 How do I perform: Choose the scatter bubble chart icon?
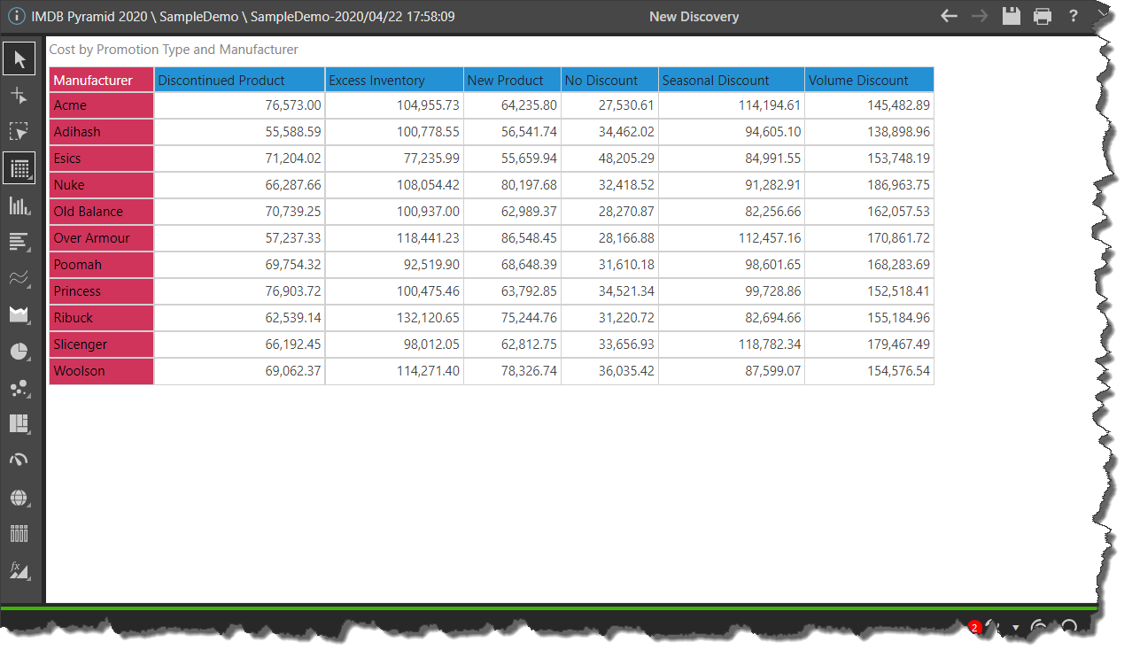click(19, 387)
